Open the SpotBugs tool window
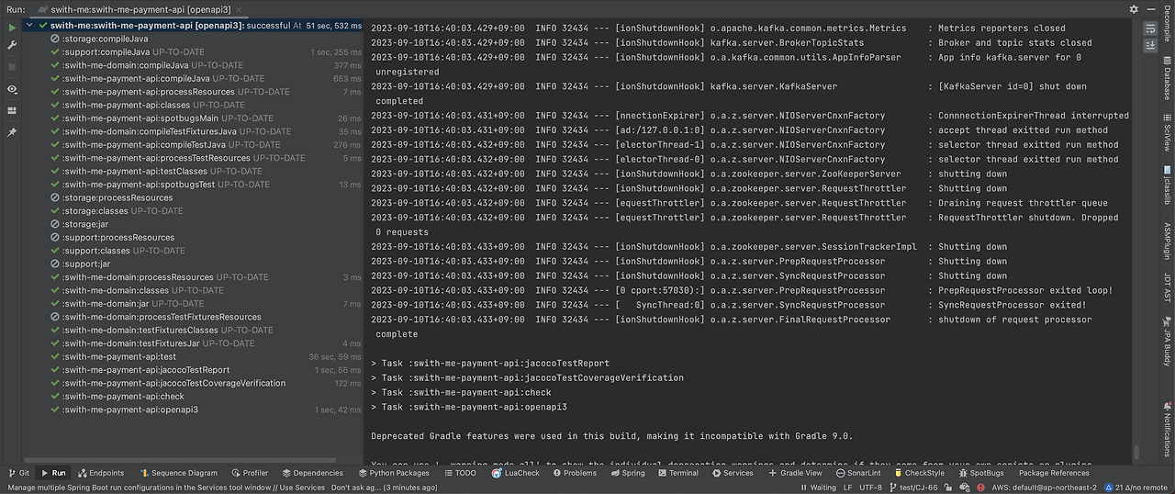The image size is (1175, 494). (x=979, y=473)
